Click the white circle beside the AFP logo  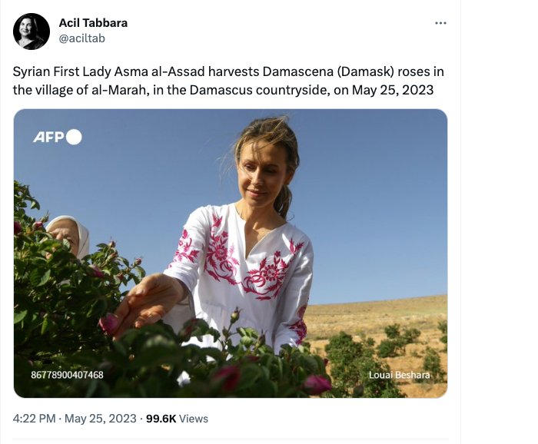coord(74,138)
